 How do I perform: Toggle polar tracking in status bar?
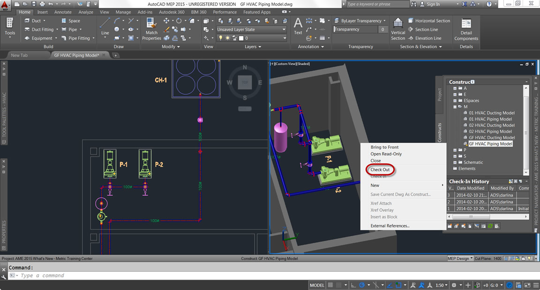(362, 285)
